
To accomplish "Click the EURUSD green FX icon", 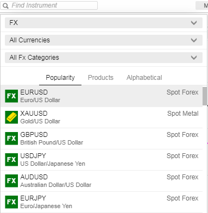I will (x=11, y=96).
